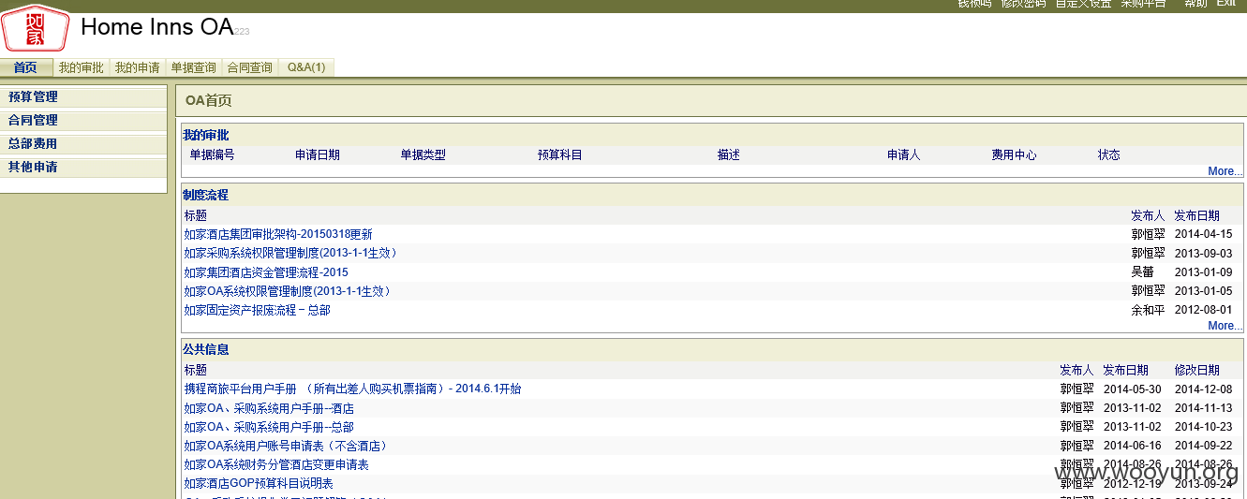1247x499 pixels.
Task: Open 如家OA、采购系统用户手册--酒店
Action: pos(269,408)
